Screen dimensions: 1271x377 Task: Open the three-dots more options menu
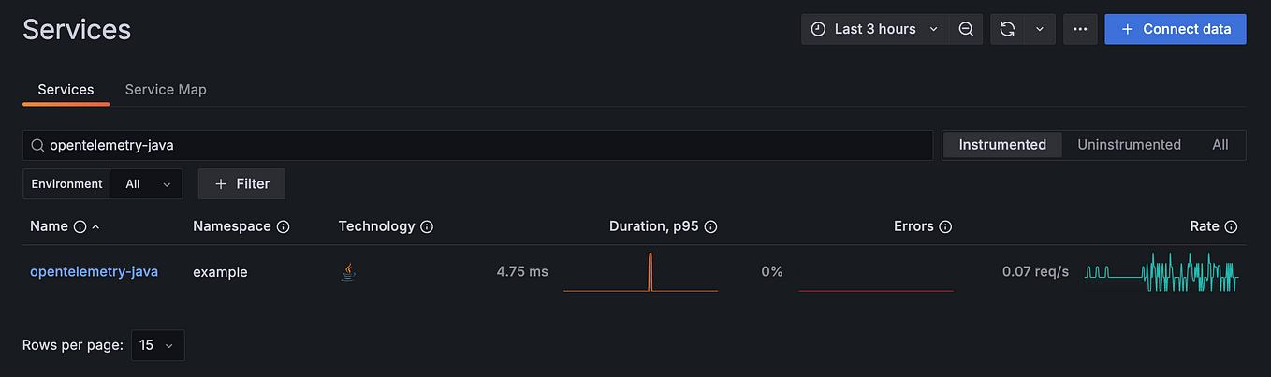(x=1080, y=29)
